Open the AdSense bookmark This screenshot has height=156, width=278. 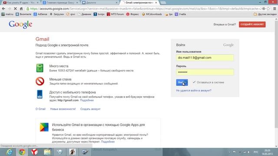(40, 14)
